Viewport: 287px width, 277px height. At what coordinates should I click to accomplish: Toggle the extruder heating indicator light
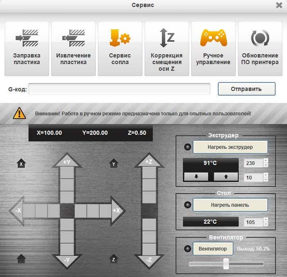pyautogui.click(x=188, y=147)
